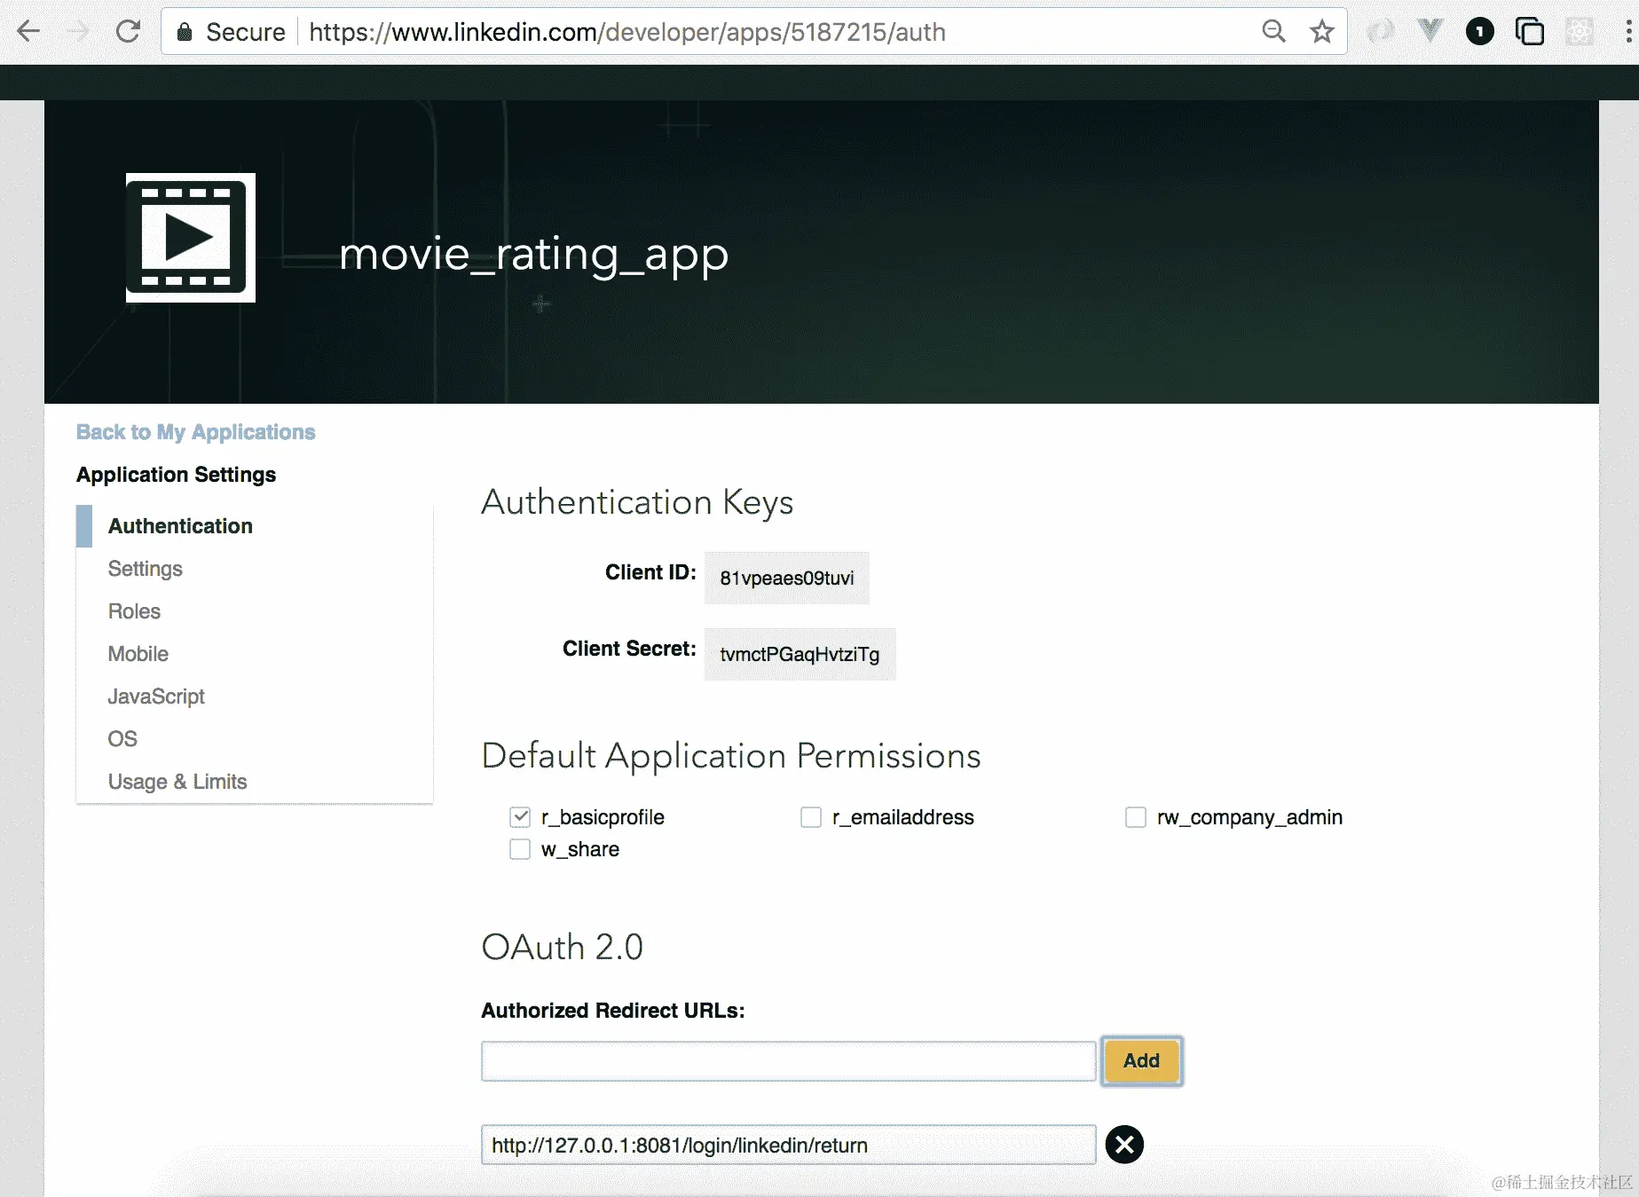Screen dimensions: 1639x1197
Task: Open the JavaScript section
Action: pos(156,697)
